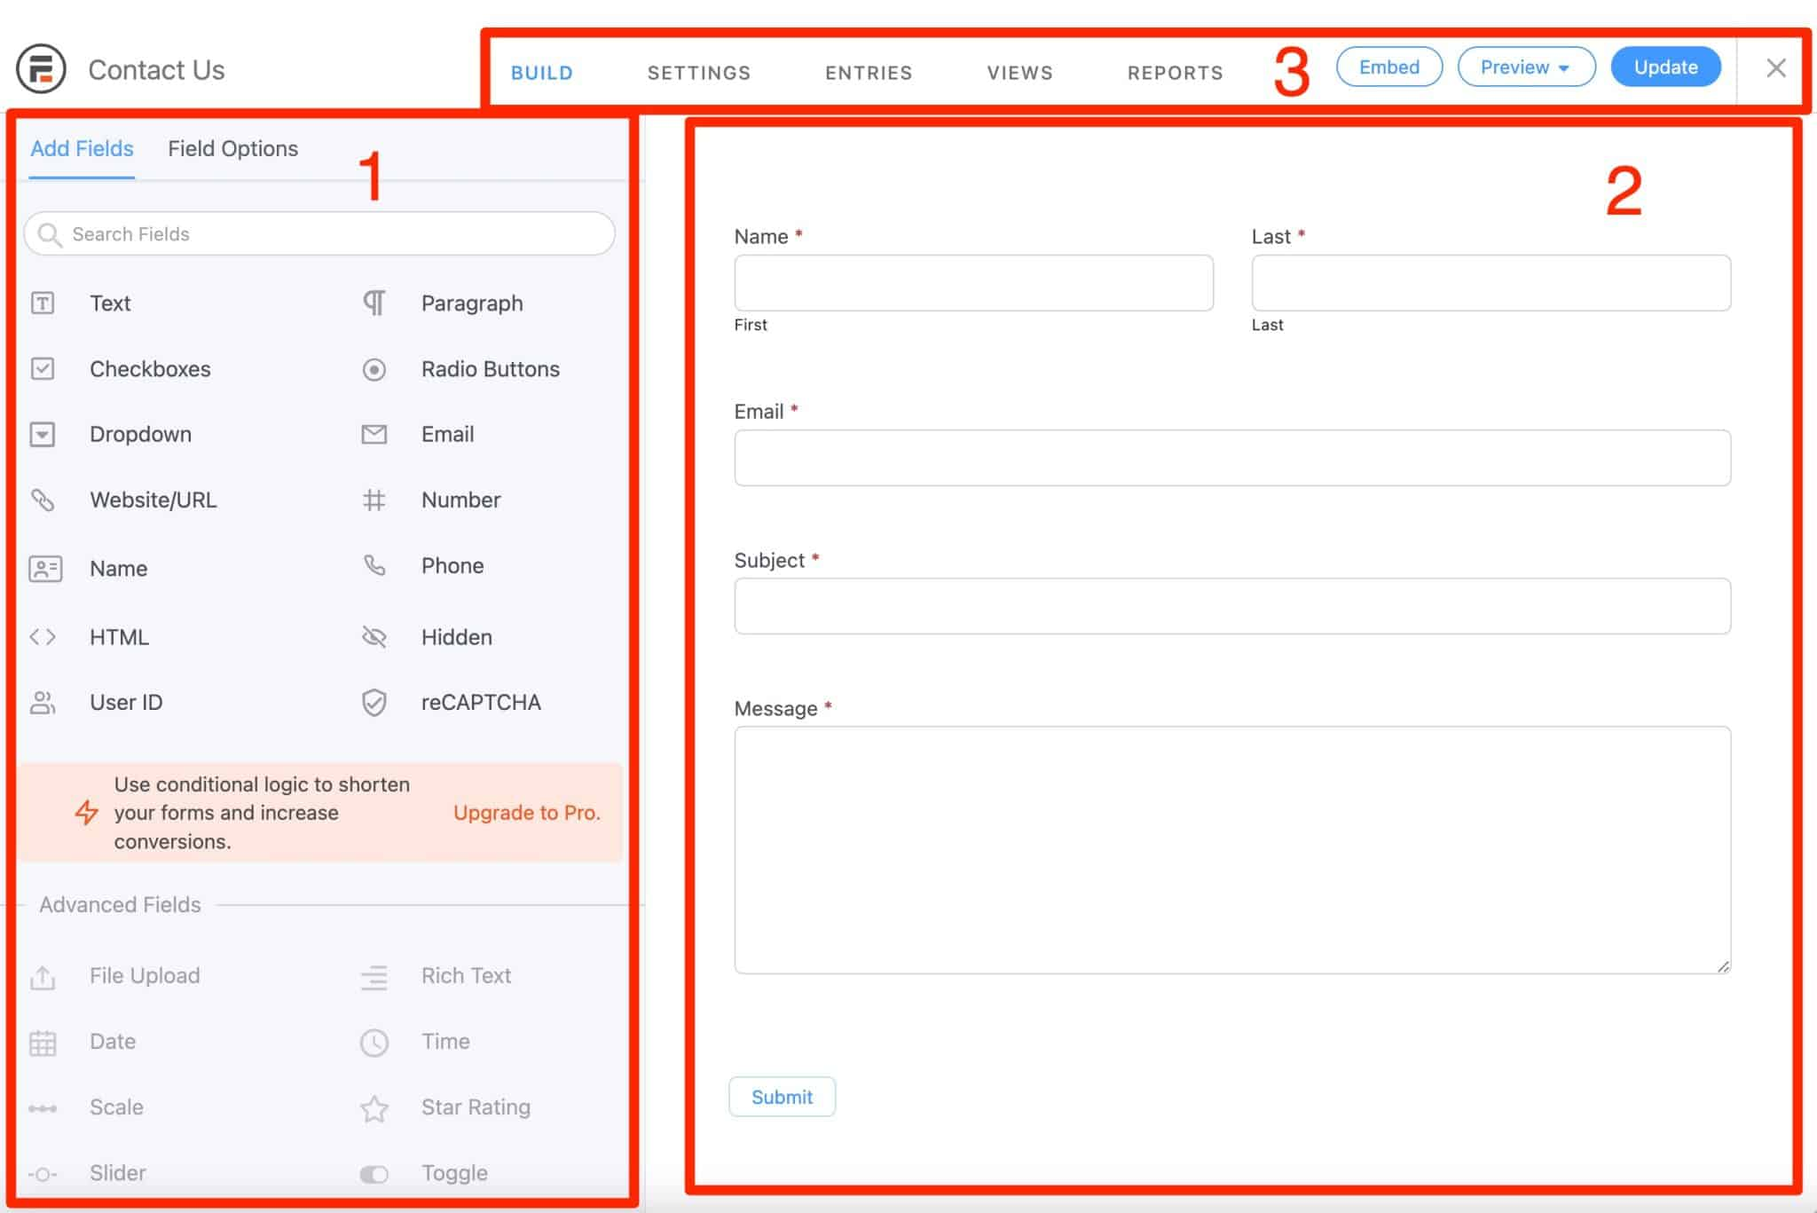Select the Hidden field icon
This screenshot has width=1817, height=1213.
point(374,636)
